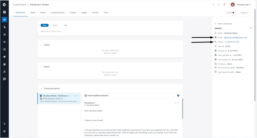Click the Last updated at 7 Jul 2022
Screen dimensions: 257x138
[237, 55]
